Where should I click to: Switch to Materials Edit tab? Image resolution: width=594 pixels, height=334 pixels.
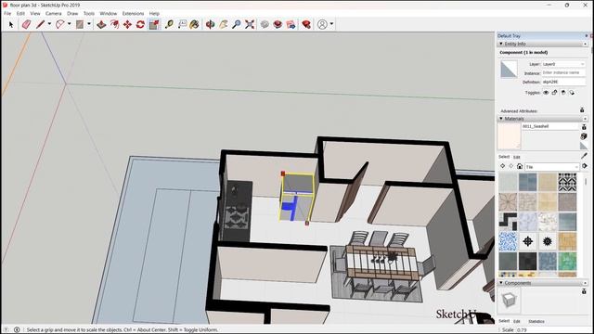(x=517, y=157)
